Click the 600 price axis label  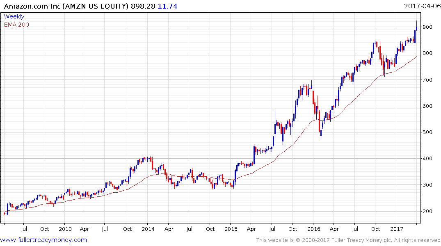(x=427, y=106)
